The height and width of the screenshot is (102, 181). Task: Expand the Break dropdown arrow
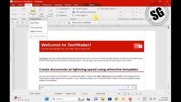(14, 16)
